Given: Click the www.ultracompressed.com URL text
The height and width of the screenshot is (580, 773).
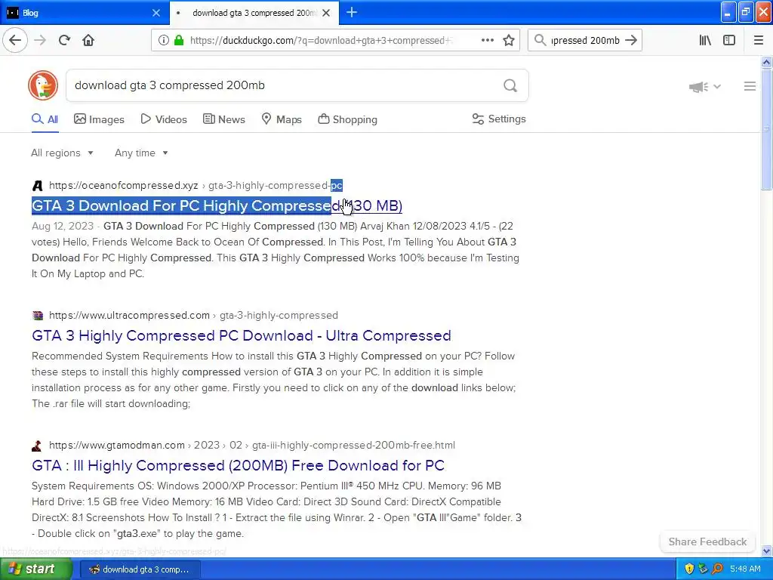Looking at the screenshot, I should point(129,315).
